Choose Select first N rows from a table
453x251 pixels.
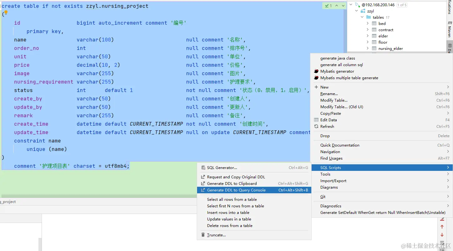(254, 206)
